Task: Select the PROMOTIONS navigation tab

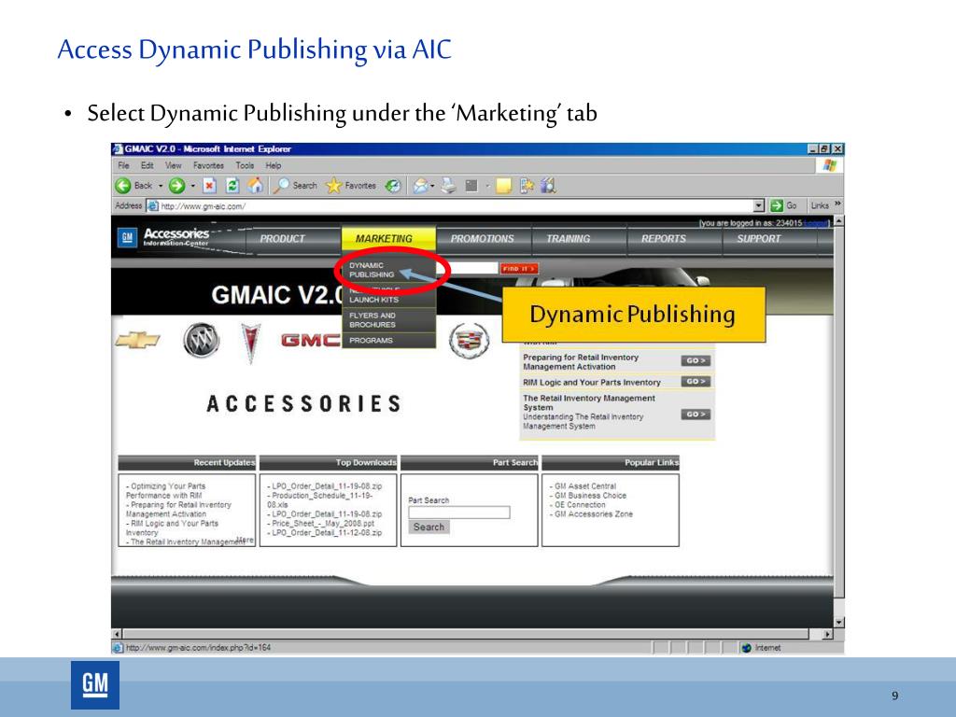Action: [x=483, y=238]
